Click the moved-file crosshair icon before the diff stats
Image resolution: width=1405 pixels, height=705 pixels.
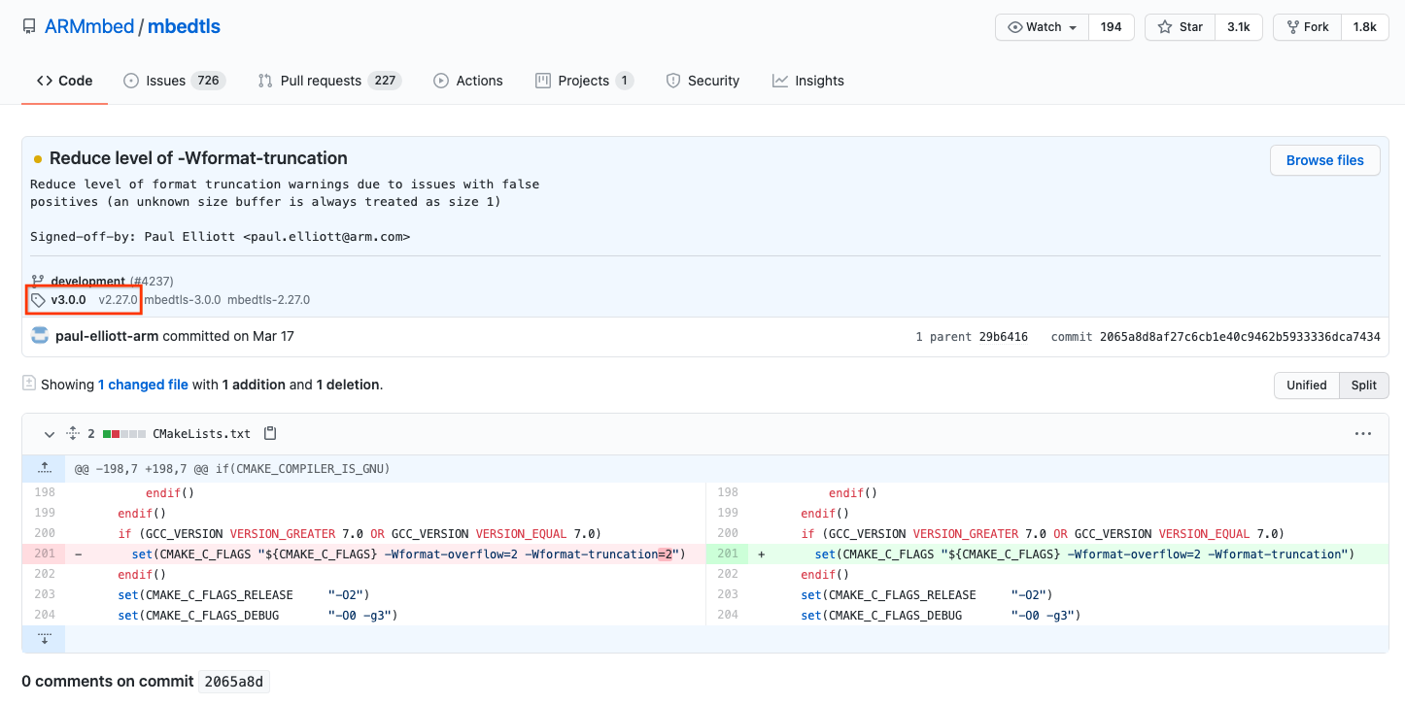[72, 433]
